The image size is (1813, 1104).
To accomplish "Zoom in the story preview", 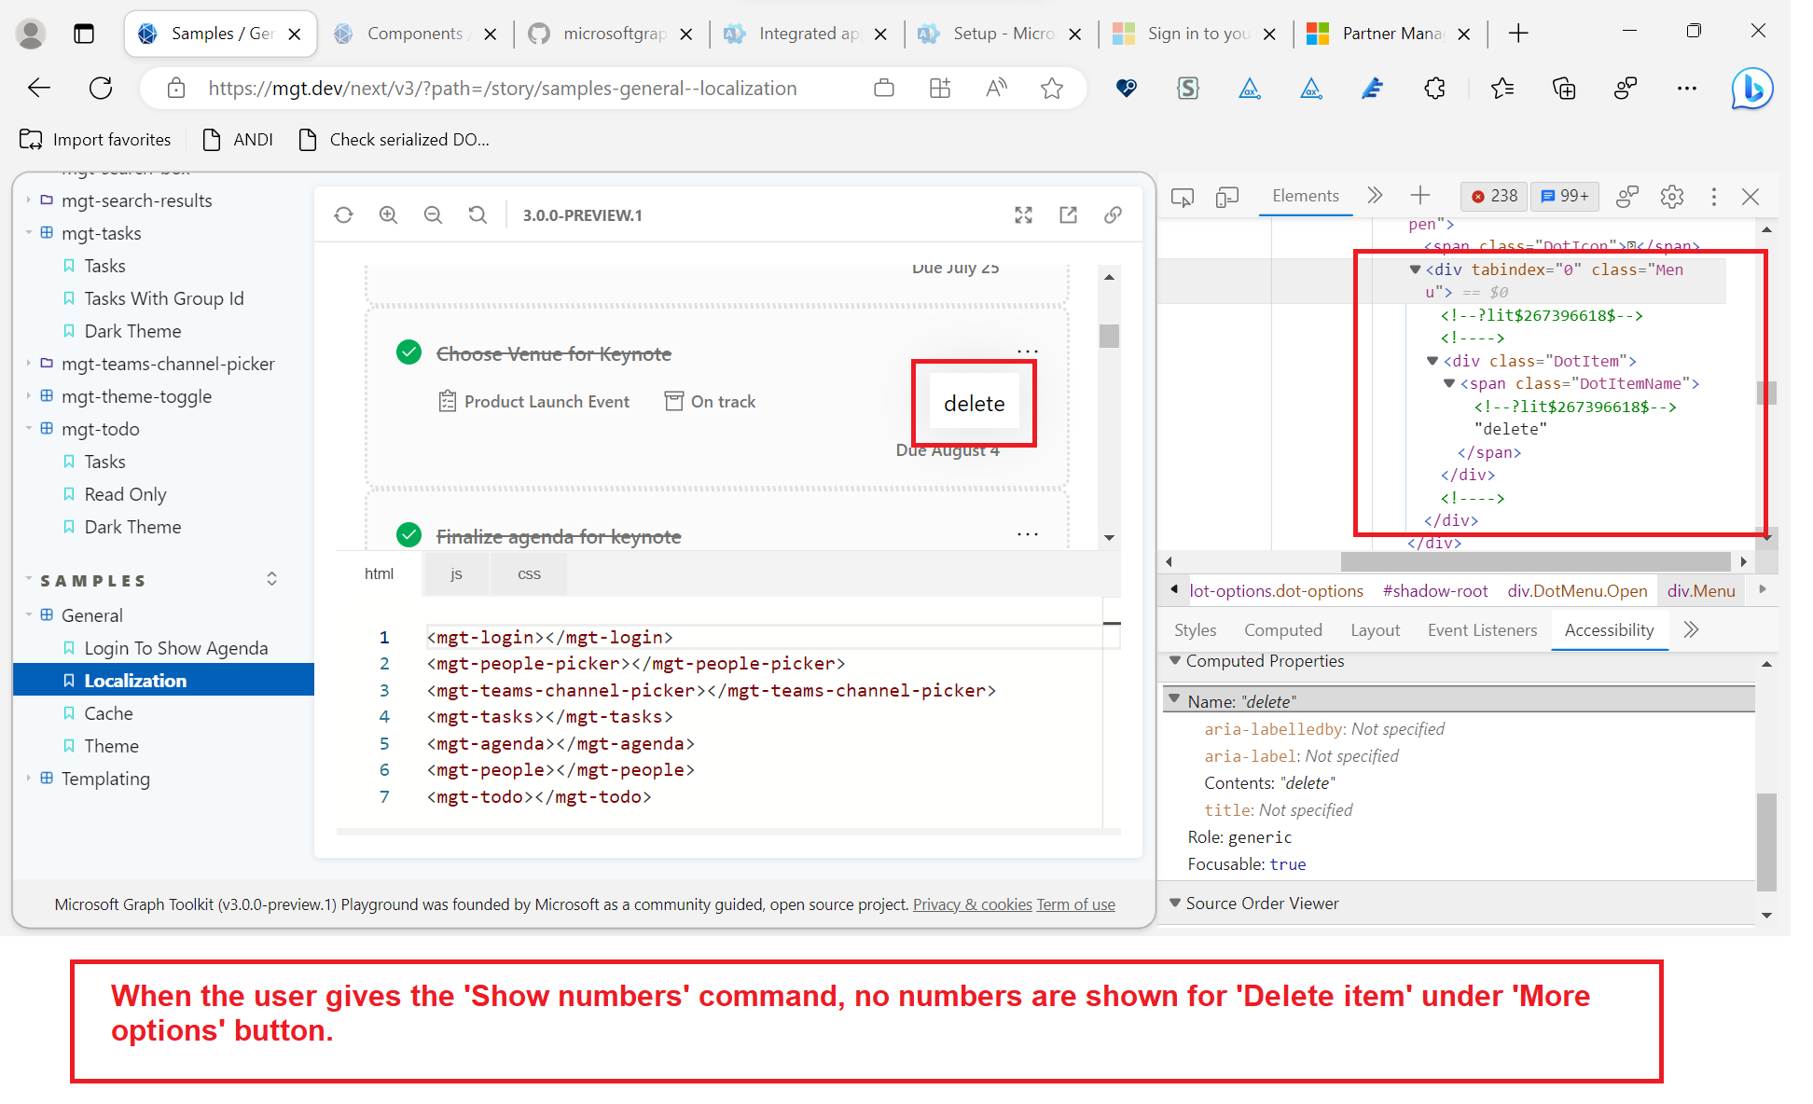I will 388,215.
